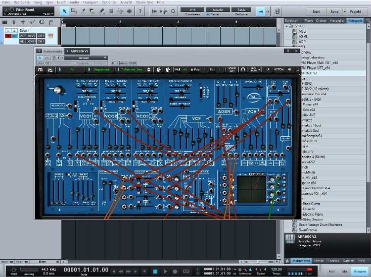
Task: Adjust the timeline zoom slider
Action: (259, 262)
